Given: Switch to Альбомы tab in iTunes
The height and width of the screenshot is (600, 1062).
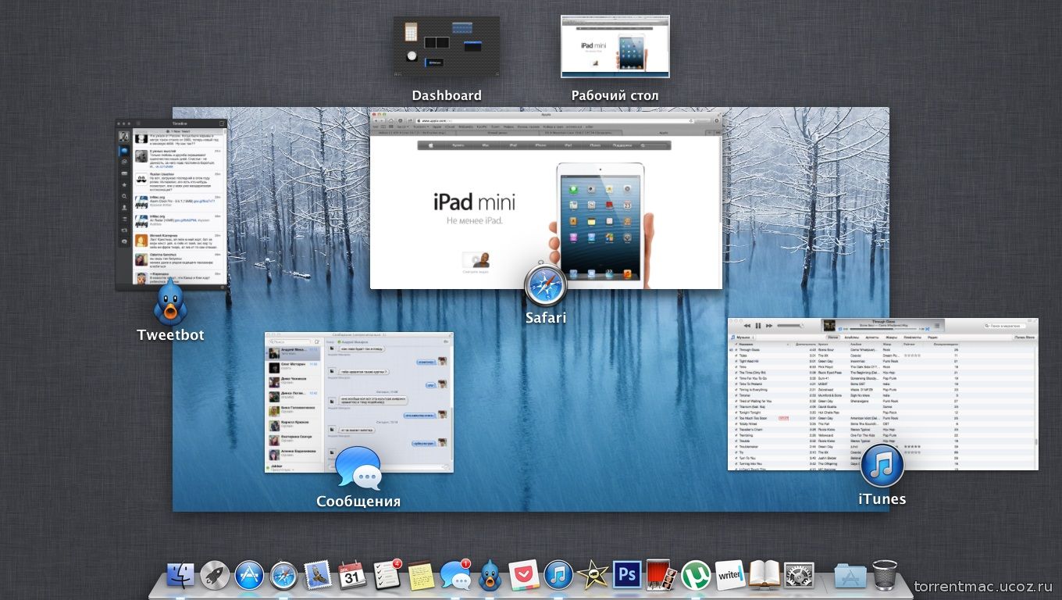Looking at the screenshot, I should [x=851, y=337].
